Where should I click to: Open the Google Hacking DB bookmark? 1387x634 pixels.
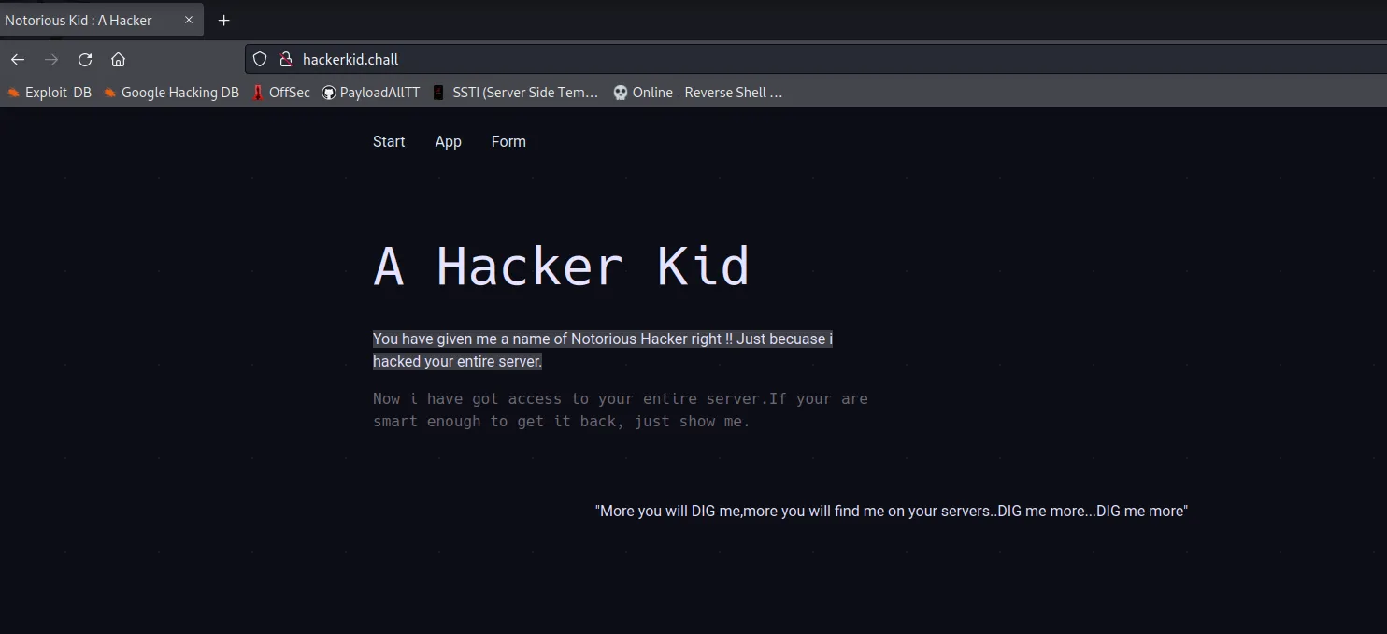click(172, 93)
